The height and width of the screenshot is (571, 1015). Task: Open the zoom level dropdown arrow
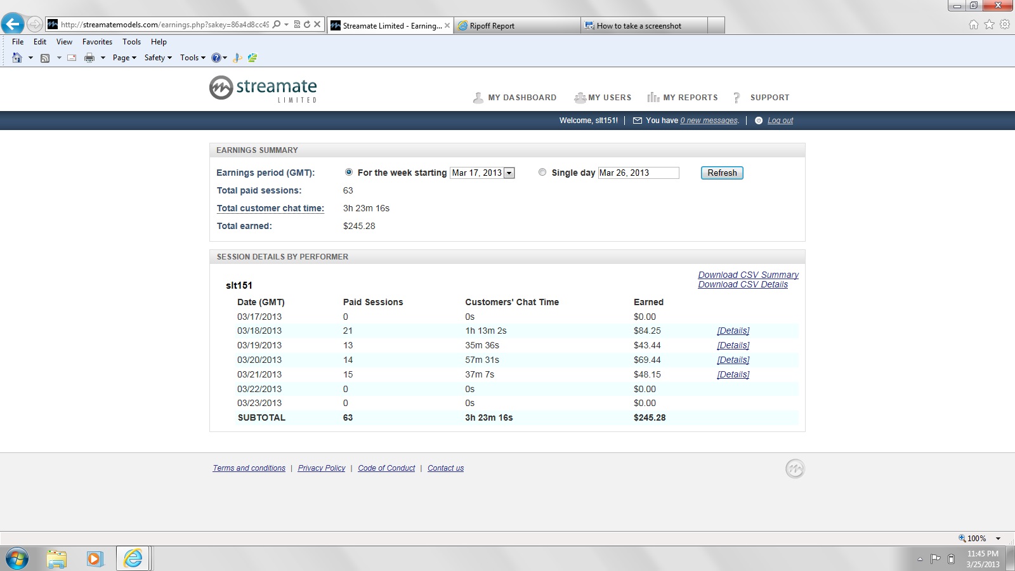click(998, 539)
